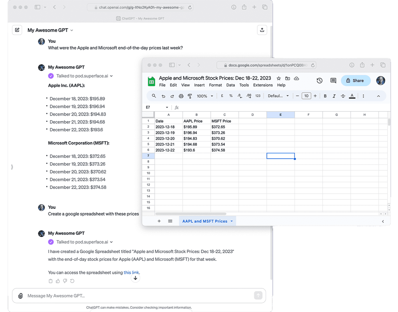The image size is (398, 312).
Task: Open the Paint format tool
Action: pos(189,95)
